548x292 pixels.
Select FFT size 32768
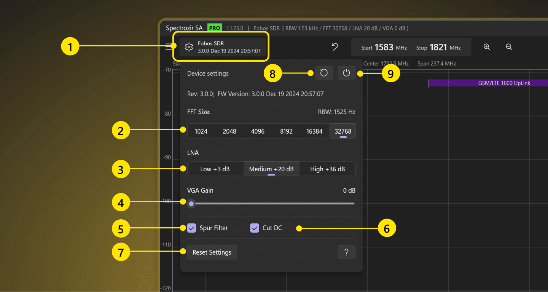pyautogui.click(x=343, y=131)
